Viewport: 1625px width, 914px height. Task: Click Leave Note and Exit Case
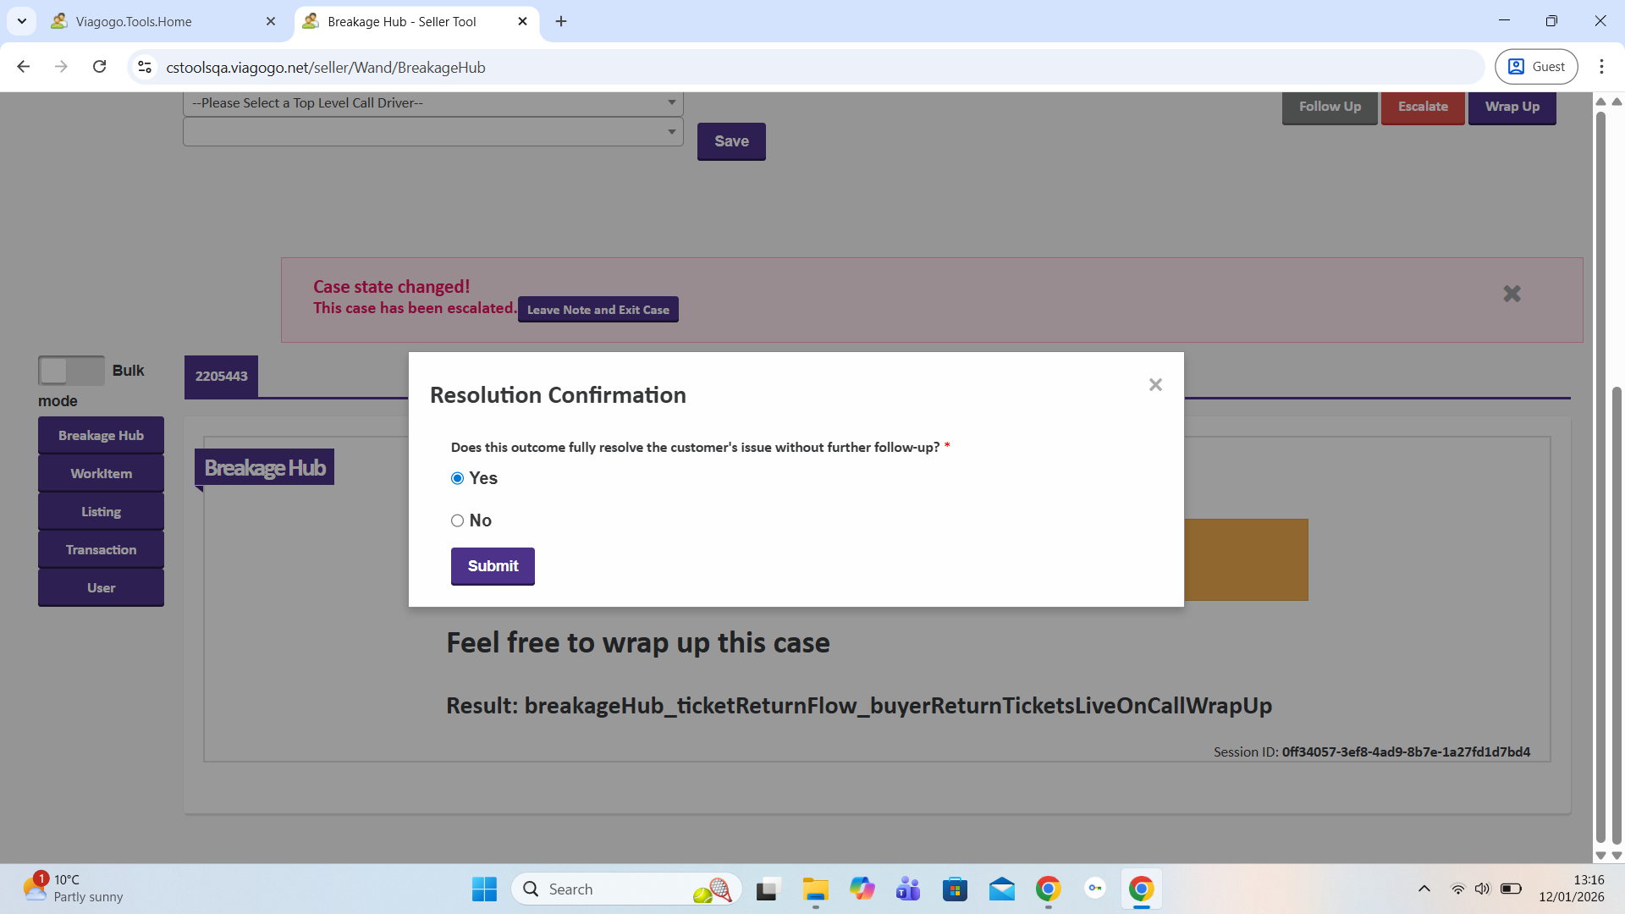pos(598,310)
